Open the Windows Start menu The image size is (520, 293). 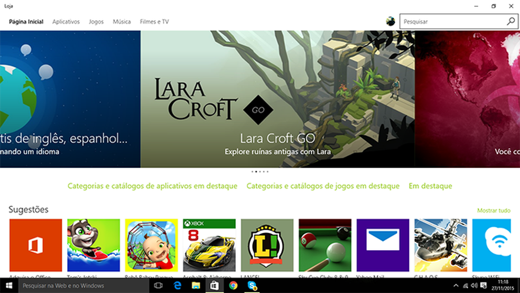9,286
